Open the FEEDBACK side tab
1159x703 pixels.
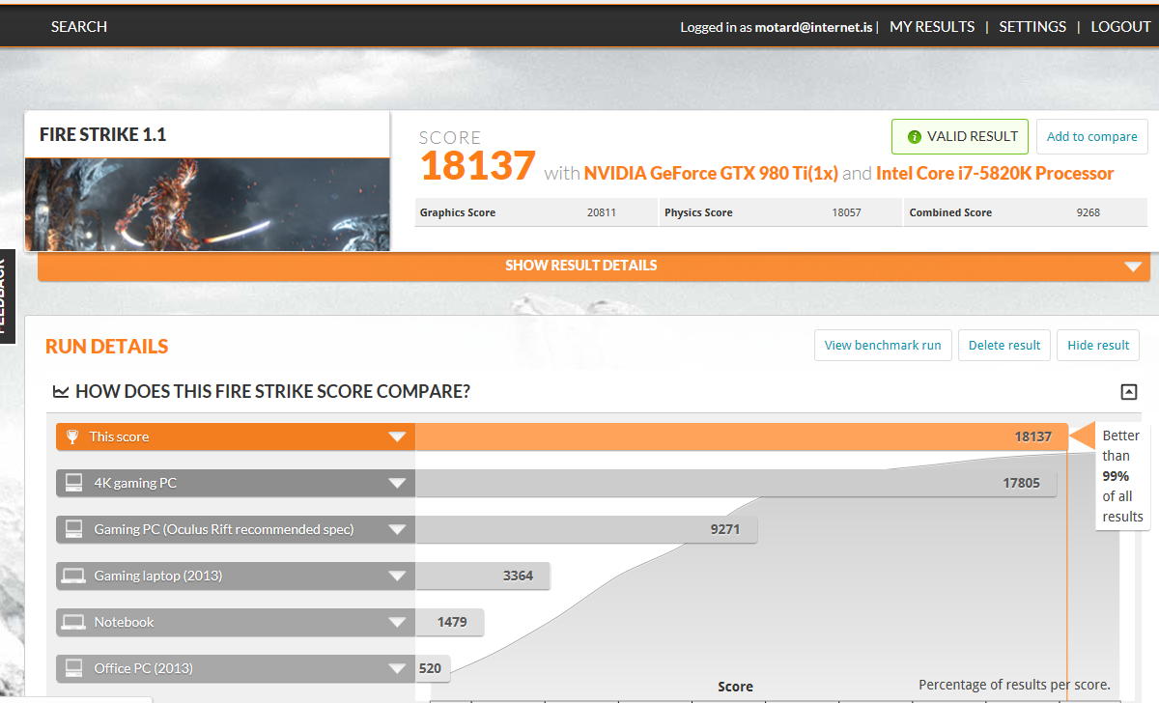(8, 296)
